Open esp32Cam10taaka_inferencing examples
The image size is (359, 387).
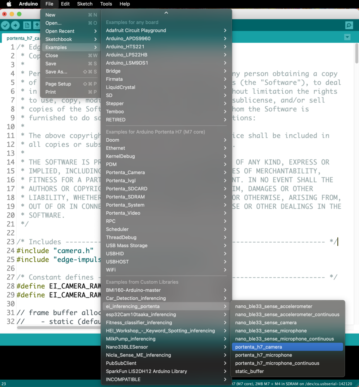[166, 314]
